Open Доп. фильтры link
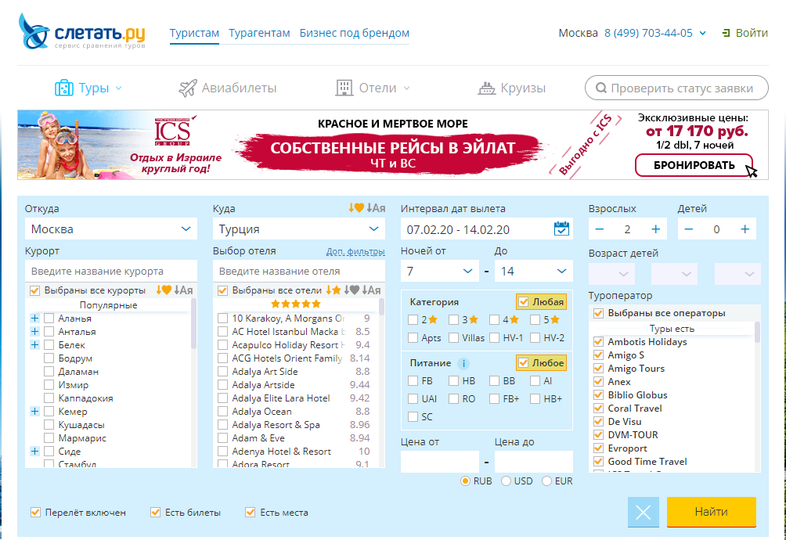This screenshot has height=540, width=786. [355, 251]
